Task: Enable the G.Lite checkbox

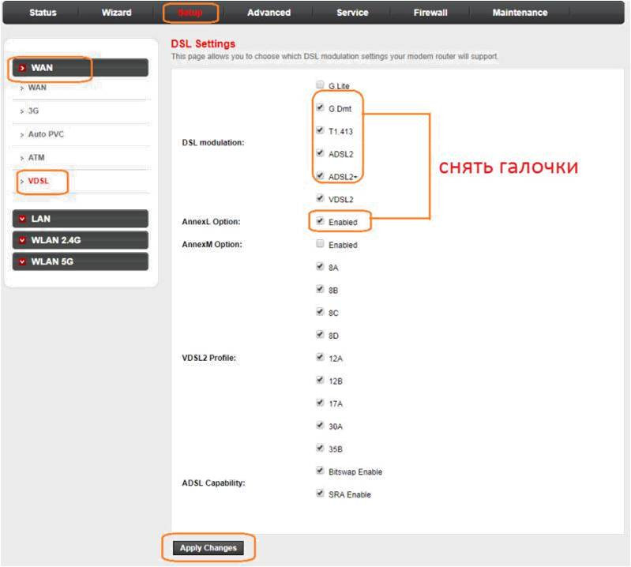Action: [320, 84]
